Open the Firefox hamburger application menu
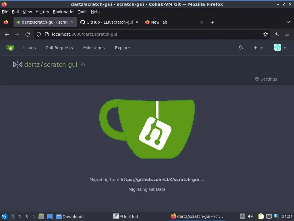 click(x=287, y=34)
